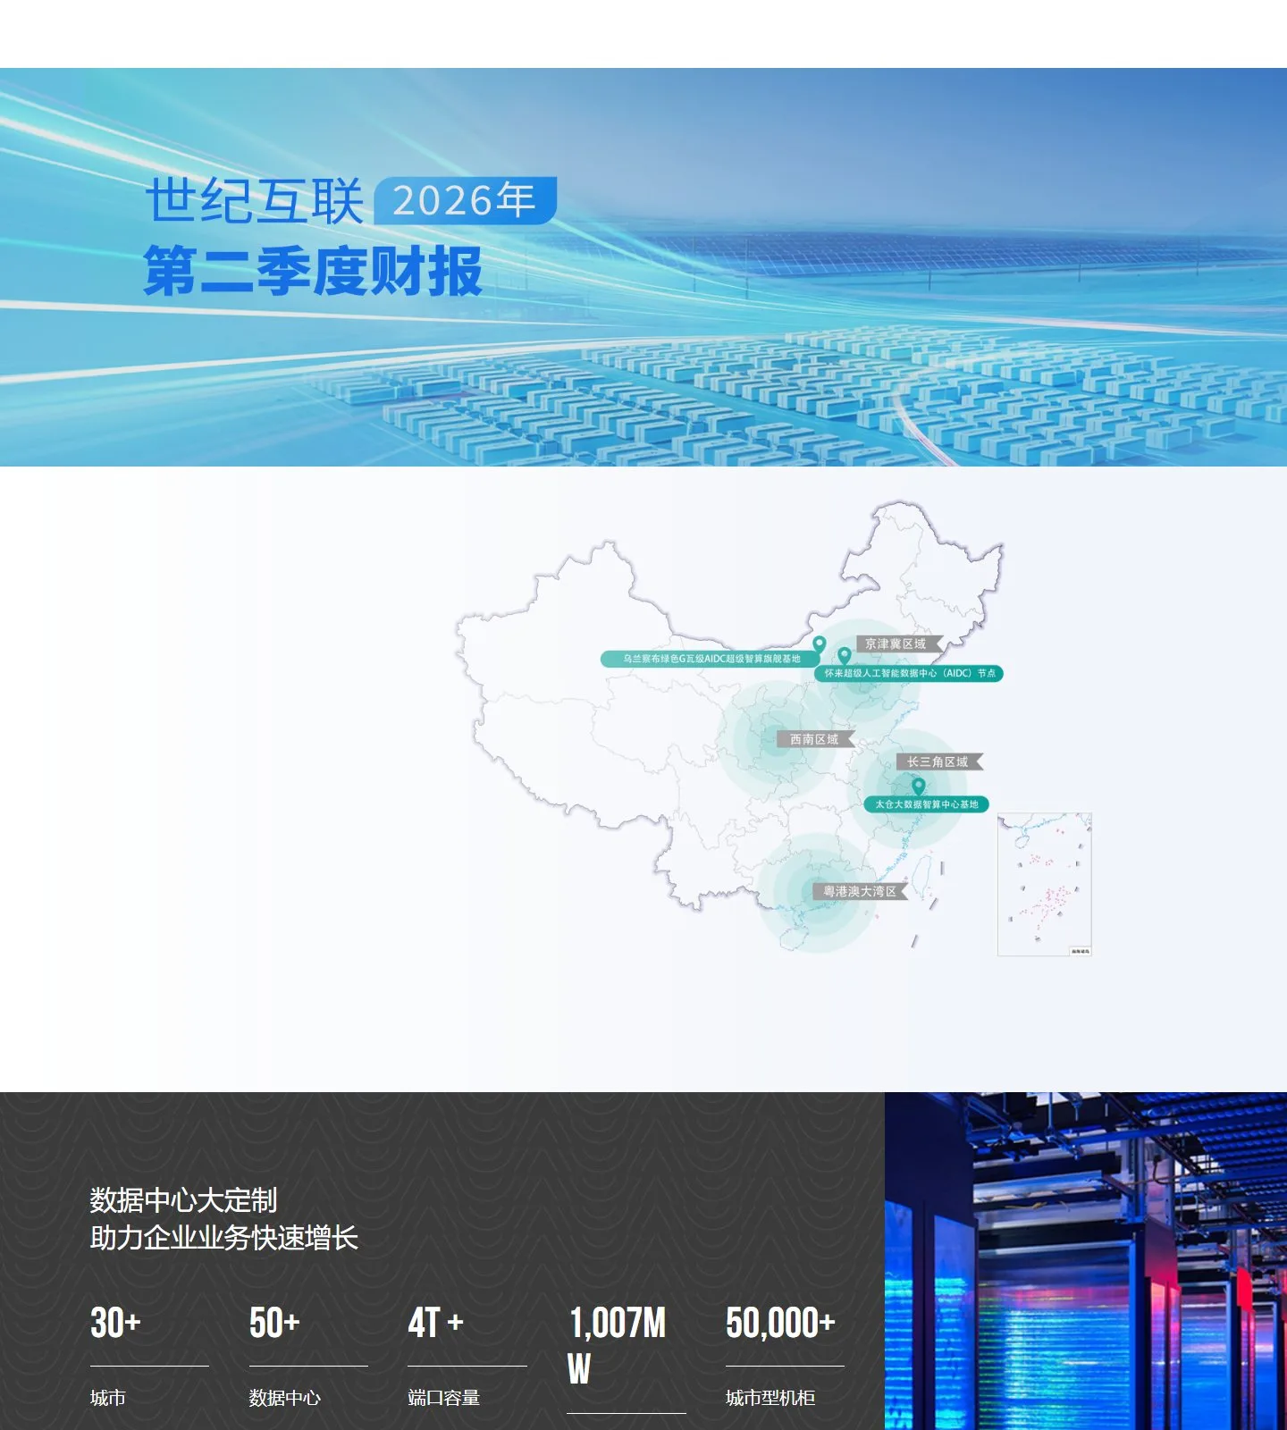Click the 数据中心 label under 50+
The height and width of the screenshot is (1430, 1287).
[x=285, y=1398]
